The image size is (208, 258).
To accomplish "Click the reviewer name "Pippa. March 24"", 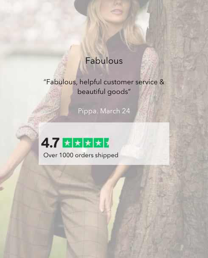I will [x=104, y=111].
